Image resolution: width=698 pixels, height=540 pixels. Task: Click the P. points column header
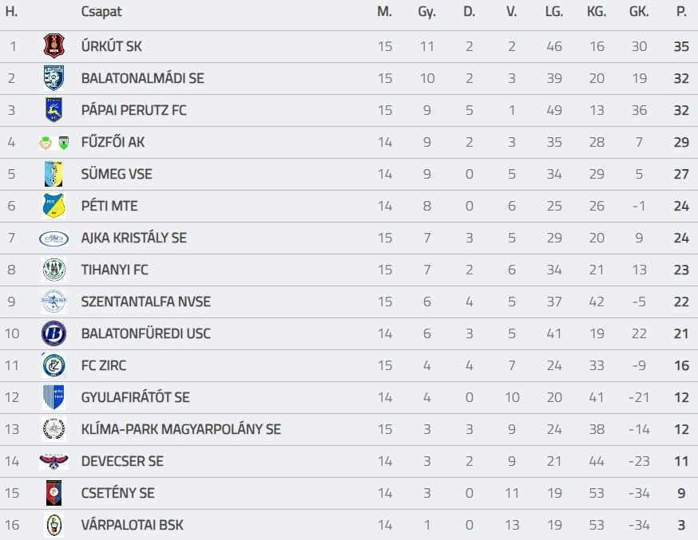click(x=681, y=12)
